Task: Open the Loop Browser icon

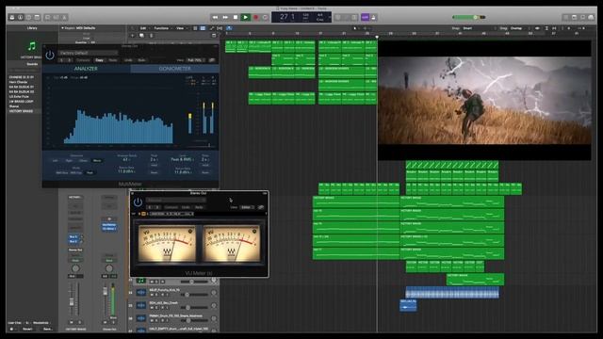Action: point(582,17)
